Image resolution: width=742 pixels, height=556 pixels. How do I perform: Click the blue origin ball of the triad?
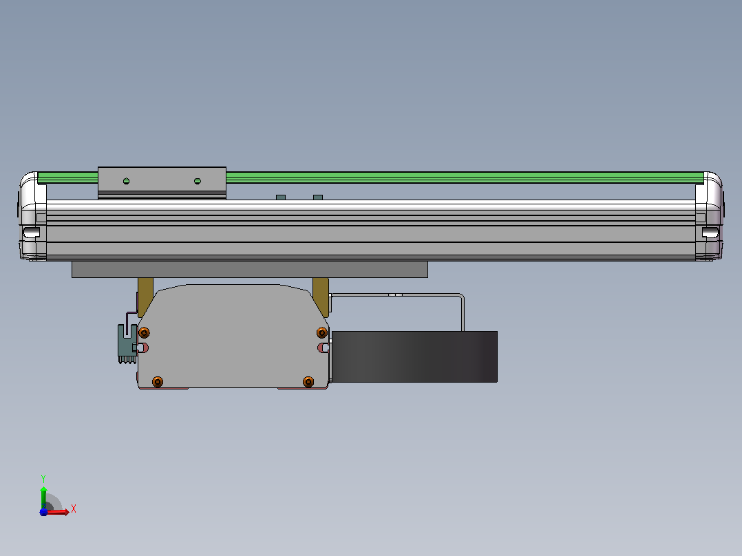[x=43, y=512]
